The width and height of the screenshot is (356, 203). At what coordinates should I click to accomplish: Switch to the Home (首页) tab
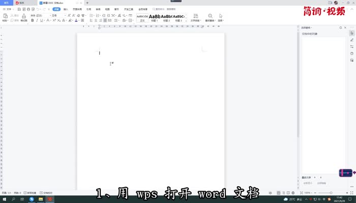(6, 3)
